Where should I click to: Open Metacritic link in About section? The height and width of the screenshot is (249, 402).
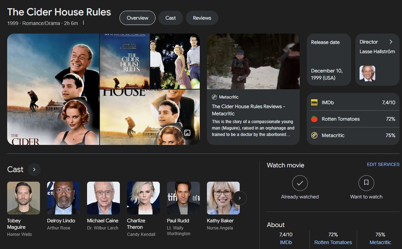(x=380, y=242)
